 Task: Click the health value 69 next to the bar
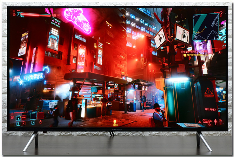point(54,15)
